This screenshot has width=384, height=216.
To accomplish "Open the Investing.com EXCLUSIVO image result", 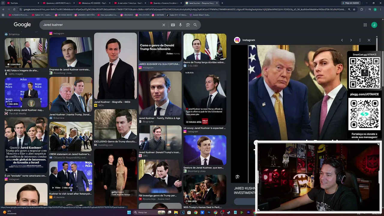I will point(115,124).
